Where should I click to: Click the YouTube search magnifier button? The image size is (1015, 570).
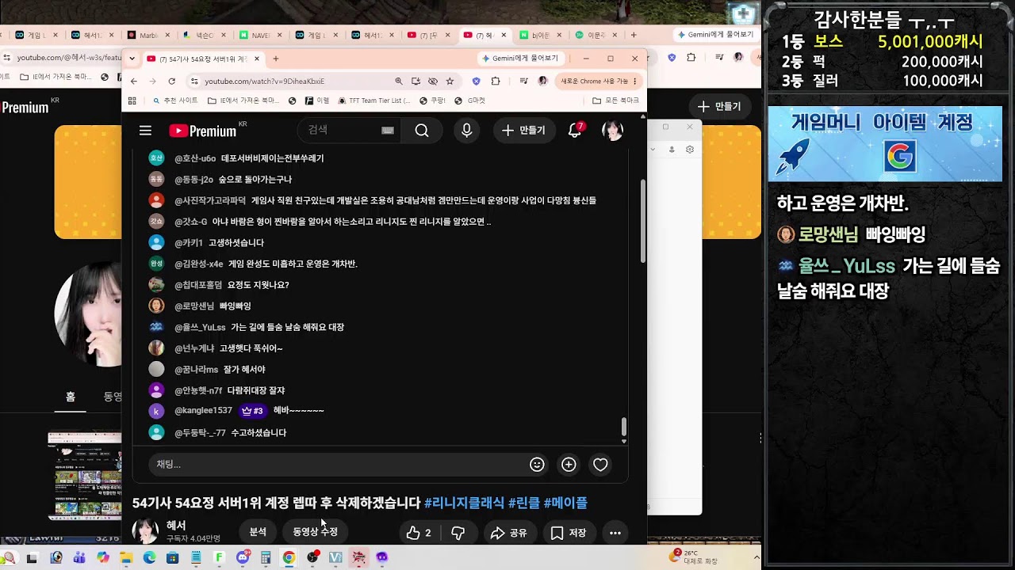(422, 131)
